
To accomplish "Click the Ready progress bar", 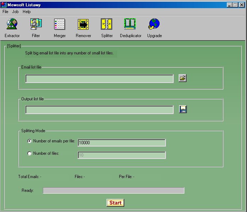I will click(x=114, y=190).
